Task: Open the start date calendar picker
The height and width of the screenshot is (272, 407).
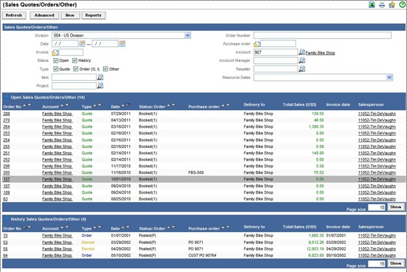Action: click(82, 44)
